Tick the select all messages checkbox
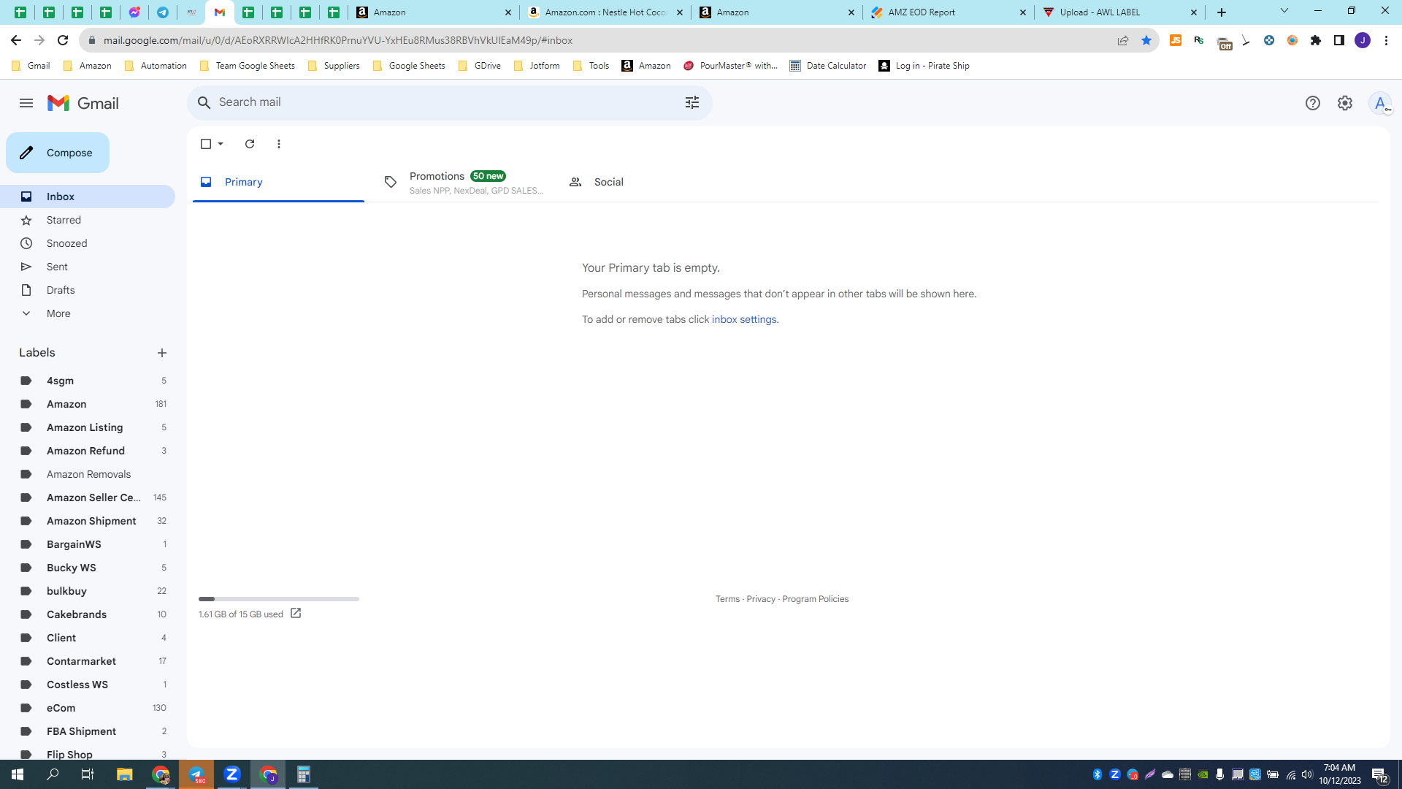The image size is (1402, 789). (206, 144)
